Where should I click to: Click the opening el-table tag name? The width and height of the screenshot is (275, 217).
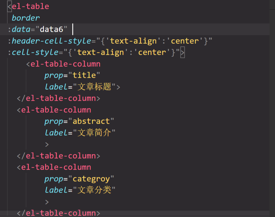30,6
